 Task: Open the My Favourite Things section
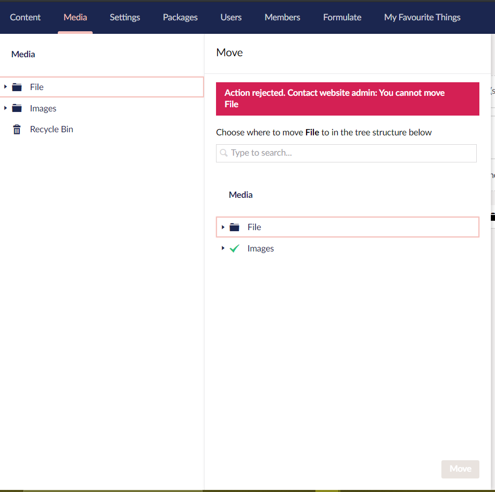point(422,17)
